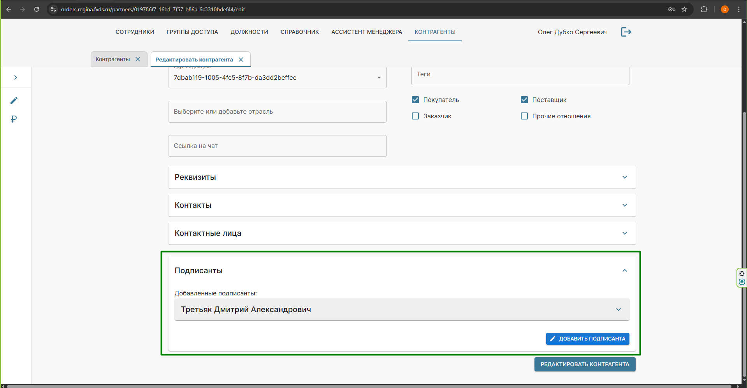This screenshot has width=747, height=388.
Task: Bookmark this page with the star icon
Action: (x=684, y=9)
